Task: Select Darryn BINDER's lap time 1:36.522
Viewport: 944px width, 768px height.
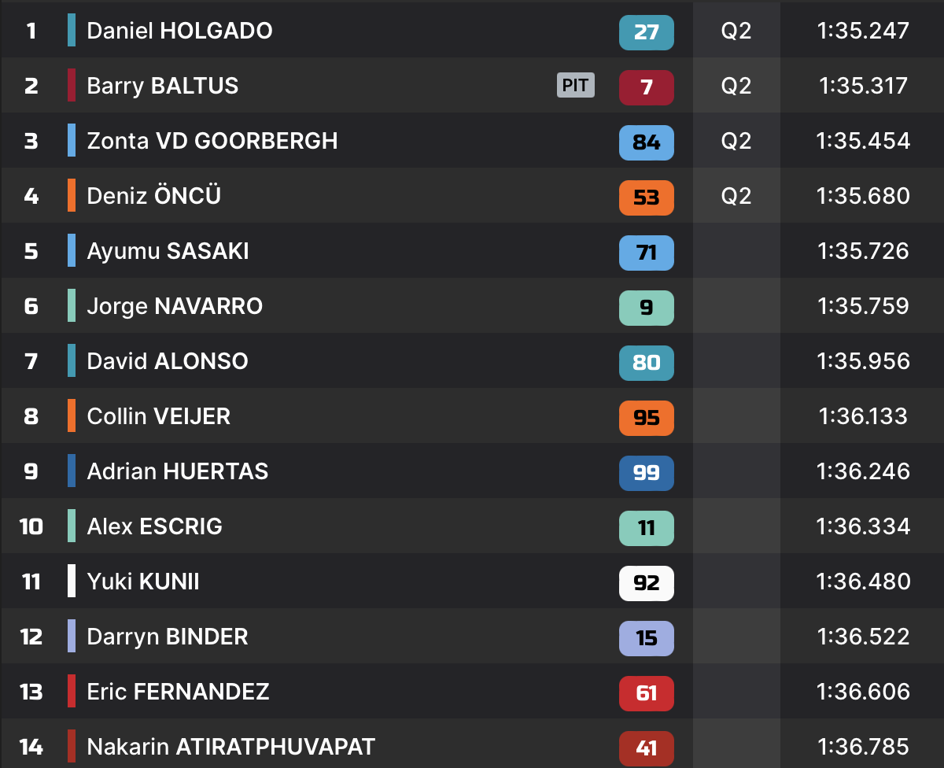Action: tap(863, 637)
